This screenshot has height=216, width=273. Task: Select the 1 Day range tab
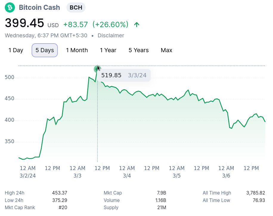coord(16,50)
